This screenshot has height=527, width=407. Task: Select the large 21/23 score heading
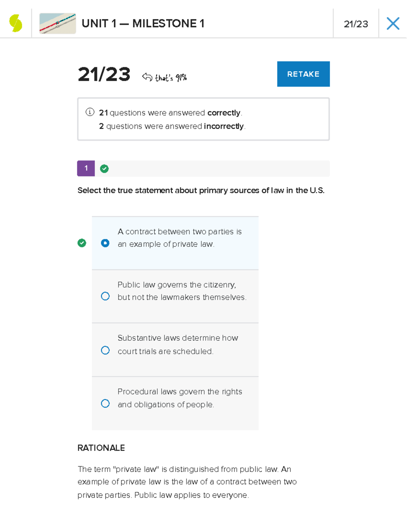click(104, 75)
